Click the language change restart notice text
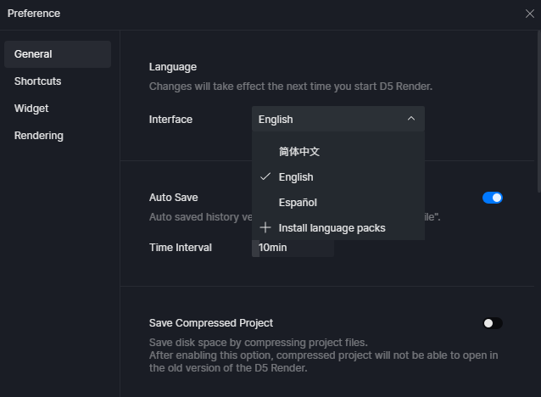Screen dimensions: 541x397 click(291, 87)
